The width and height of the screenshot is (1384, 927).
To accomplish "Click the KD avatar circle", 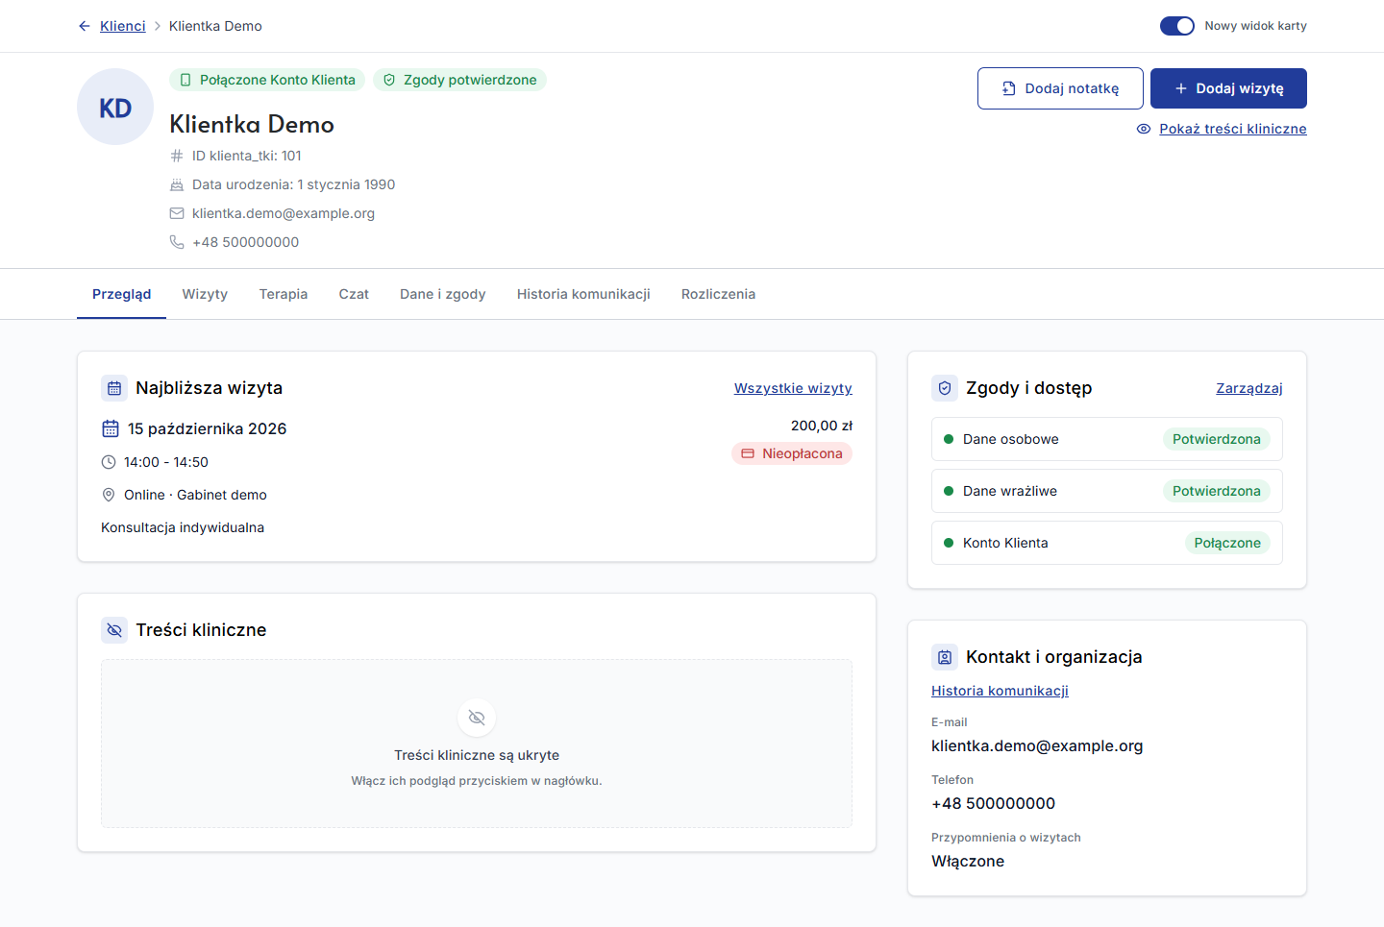I will pos(115,107).
